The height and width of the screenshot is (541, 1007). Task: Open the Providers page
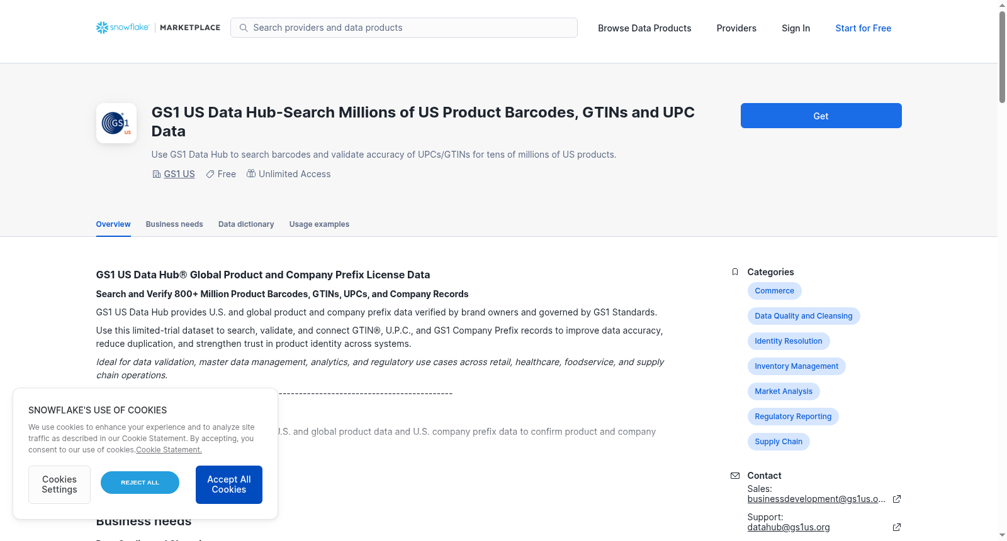736,28
